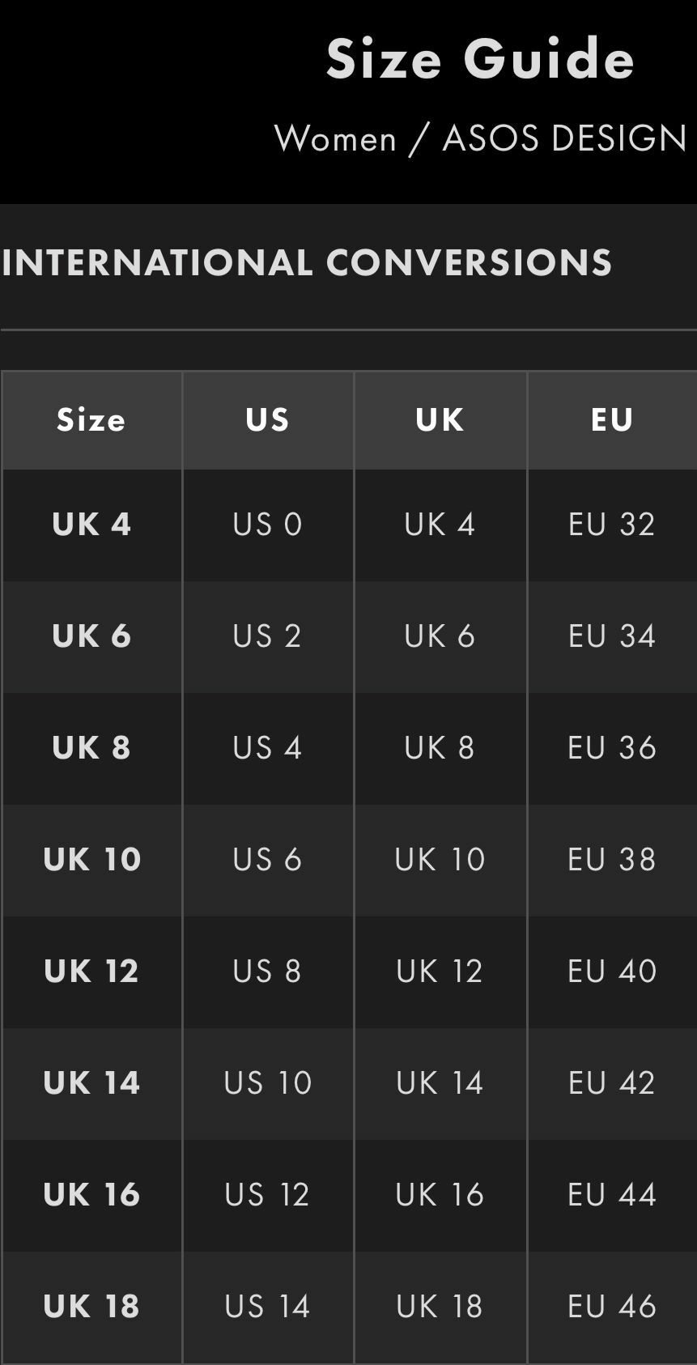
Task: Click the Women / ASOS DESIGN subtitle
Action: [x=481, y=138]
